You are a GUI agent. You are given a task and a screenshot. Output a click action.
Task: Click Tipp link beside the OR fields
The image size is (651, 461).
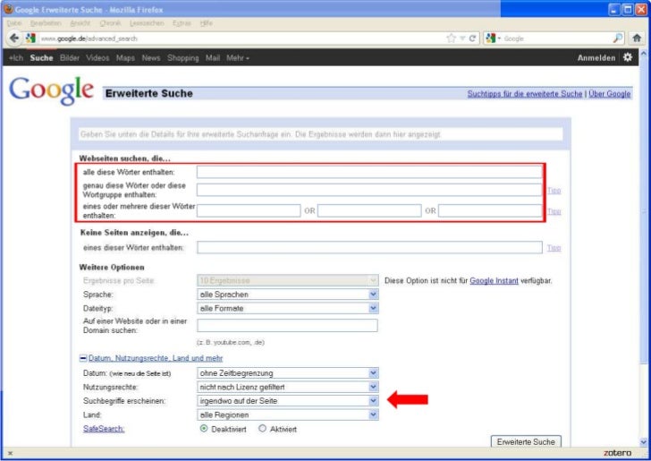coord(554,211)
